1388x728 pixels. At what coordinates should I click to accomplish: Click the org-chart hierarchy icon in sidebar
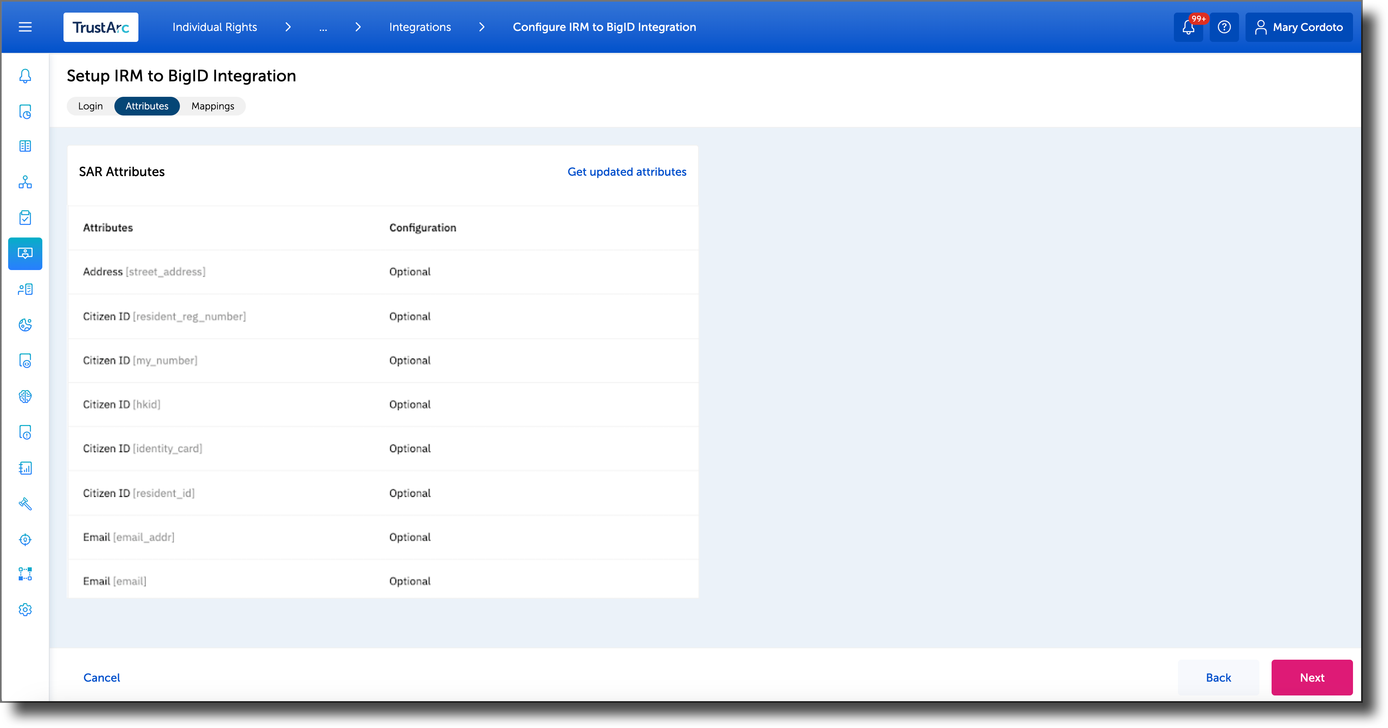pyautogui.click(x=25, y=182)
